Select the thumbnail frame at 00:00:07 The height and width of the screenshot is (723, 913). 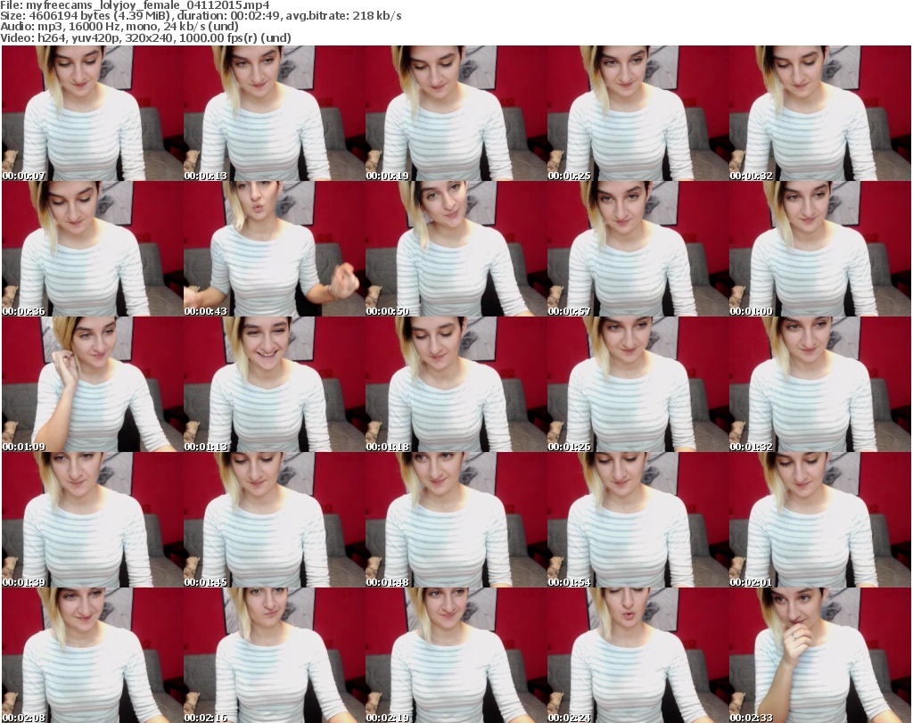click(92, 113)
